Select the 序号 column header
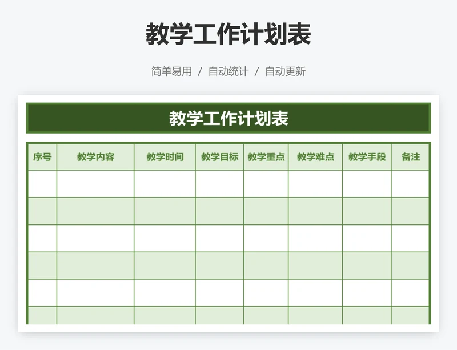 tap(42, 157)
